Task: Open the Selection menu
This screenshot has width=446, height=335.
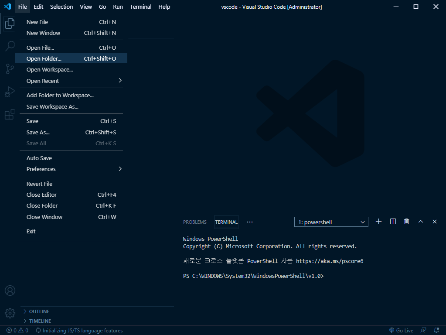Action: [61, 7]
